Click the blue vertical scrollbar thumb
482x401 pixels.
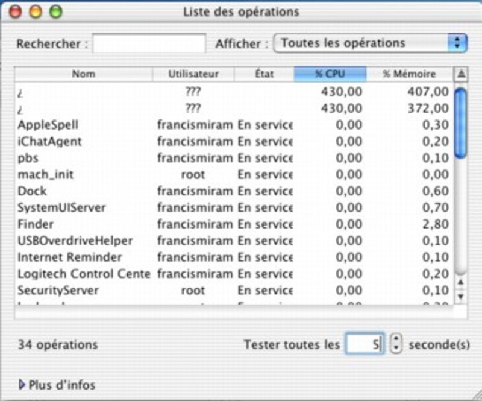tap(460, 123)
